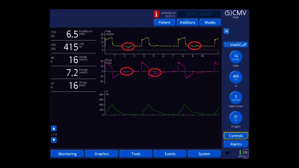The image size is (299, 168).
Task: Go to previous monitoring page with up arrow
Action: (54, 129)
